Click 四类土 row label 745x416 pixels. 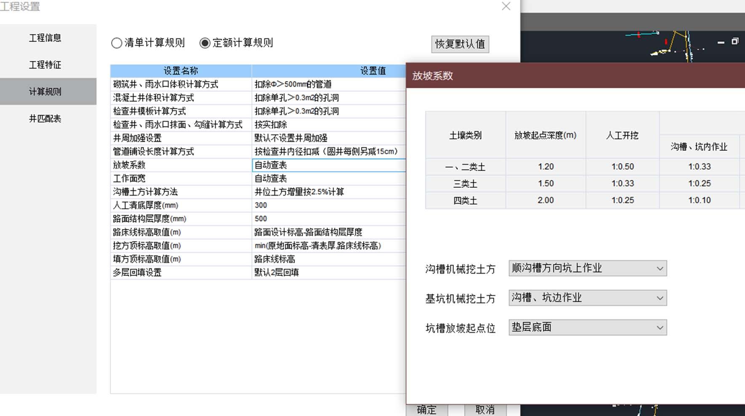pos(466,200)
